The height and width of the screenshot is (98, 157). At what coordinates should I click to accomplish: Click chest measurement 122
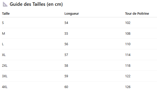click(128, 76)
